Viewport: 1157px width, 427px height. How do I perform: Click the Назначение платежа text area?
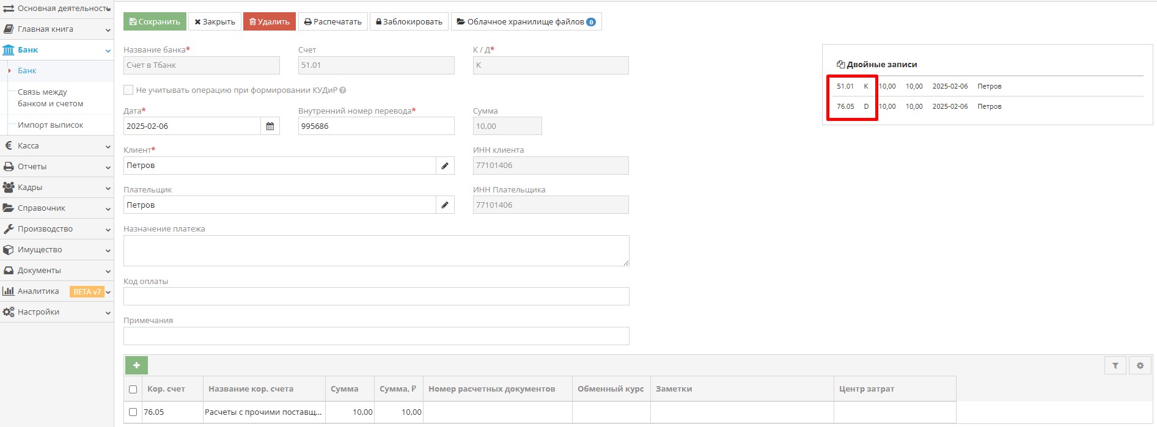tap(376, 250)
